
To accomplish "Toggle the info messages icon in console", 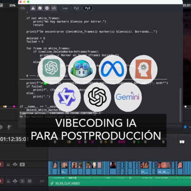I will [x=40, y=8].
